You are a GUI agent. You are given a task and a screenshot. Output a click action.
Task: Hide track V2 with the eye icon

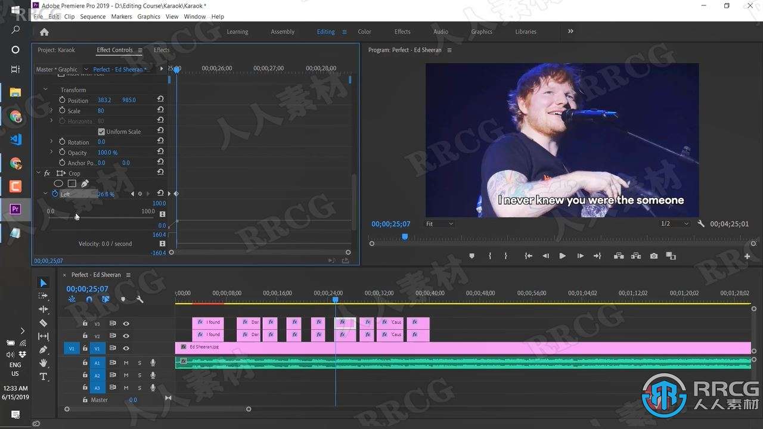(126, 336)
